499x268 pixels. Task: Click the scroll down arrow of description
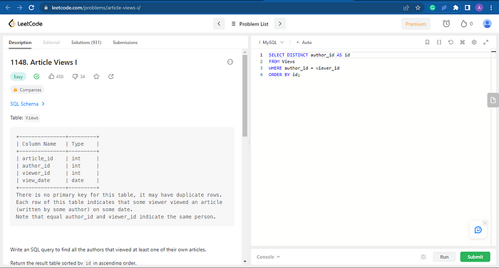pyautogui.click(x=245, y=262)
